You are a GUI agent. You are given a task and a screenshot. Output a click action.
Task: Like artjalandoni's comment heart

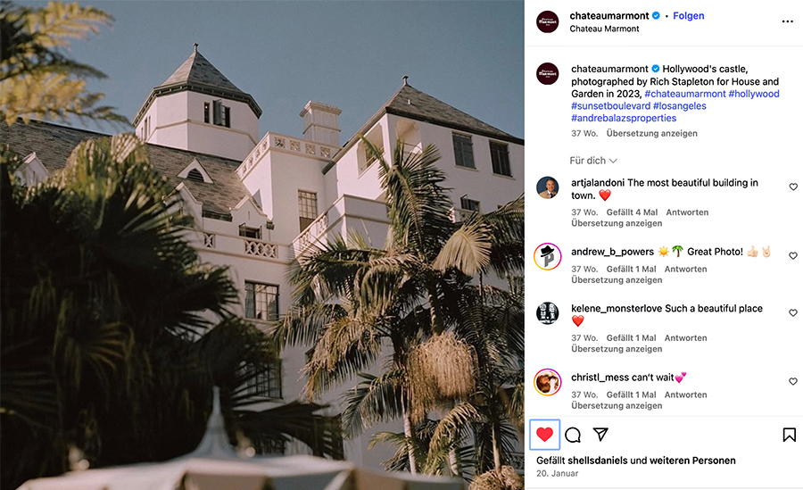pyautogui.click(x=793, y=187)
